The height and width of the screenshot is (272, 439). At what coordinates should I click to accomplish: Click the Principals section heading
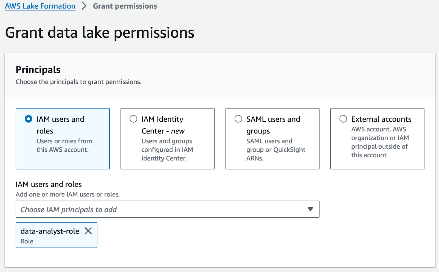[x=38, y=70]
